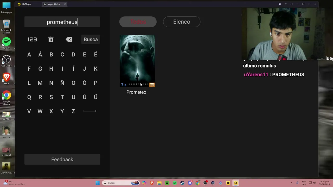The height and width of the screenshot is (187, 333).
Task: Launch Spotify from the desktop shortcut
Action: coord(7,43)
